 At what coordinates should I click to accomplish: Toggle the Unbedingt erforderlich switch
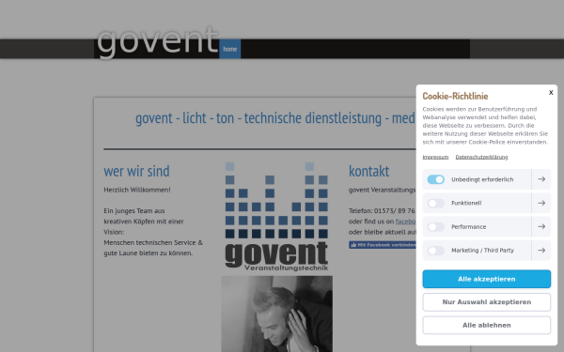[435, 179]
